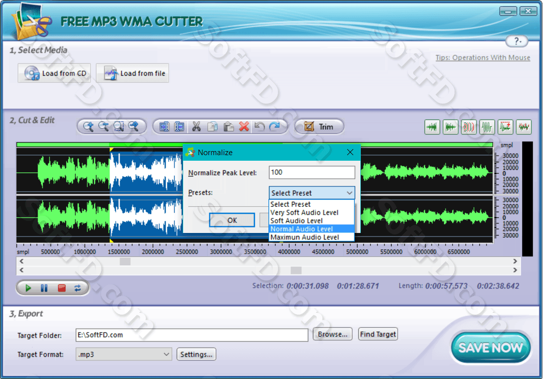This screenshot has height=379, width=543.
Task: Choose Maximun Audio Level preset
Action: click(312, 237)
